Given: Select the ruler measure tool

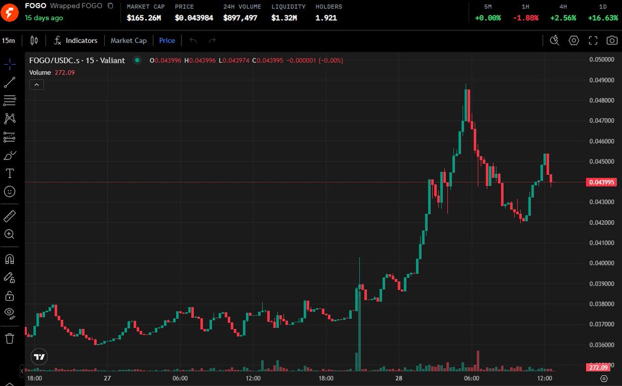Looking at the screenshot, I should tap(9, 216).
